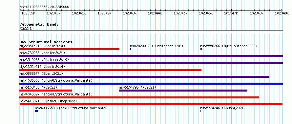Screen dimensions: 292x124
Task: Click the 102346k ruler tick label
Action: tap(206, 13)
